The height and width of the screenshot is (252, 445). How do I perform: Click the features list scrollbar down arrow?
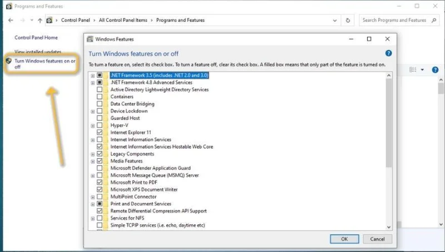coord(389,227)
